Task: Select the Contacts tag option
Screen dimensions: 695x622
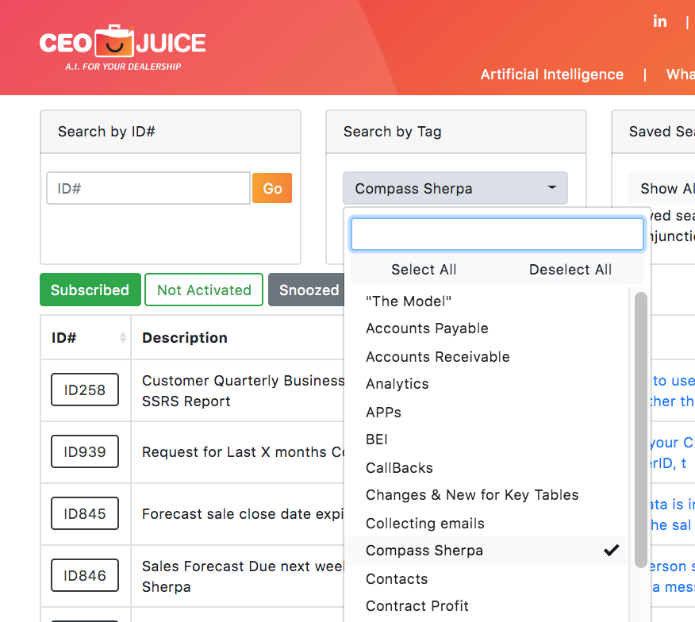Action: point(486,578)
